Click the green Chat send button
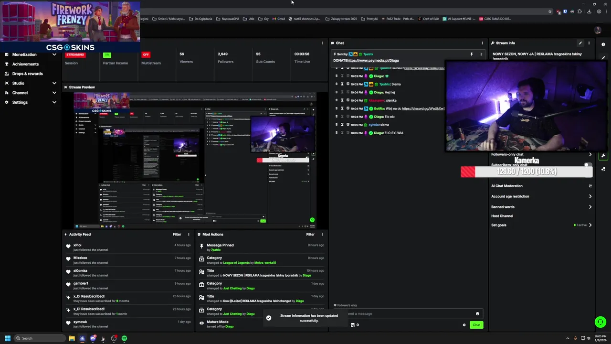611x344 pixels. pyautogui.click(x=476, y=325)
